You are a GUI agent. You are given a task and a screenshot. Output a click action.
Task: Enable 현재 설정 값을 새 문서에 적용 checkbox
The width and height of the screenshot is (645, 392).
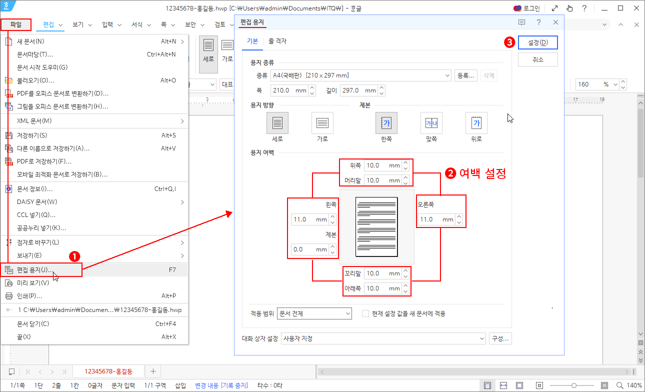365,313
